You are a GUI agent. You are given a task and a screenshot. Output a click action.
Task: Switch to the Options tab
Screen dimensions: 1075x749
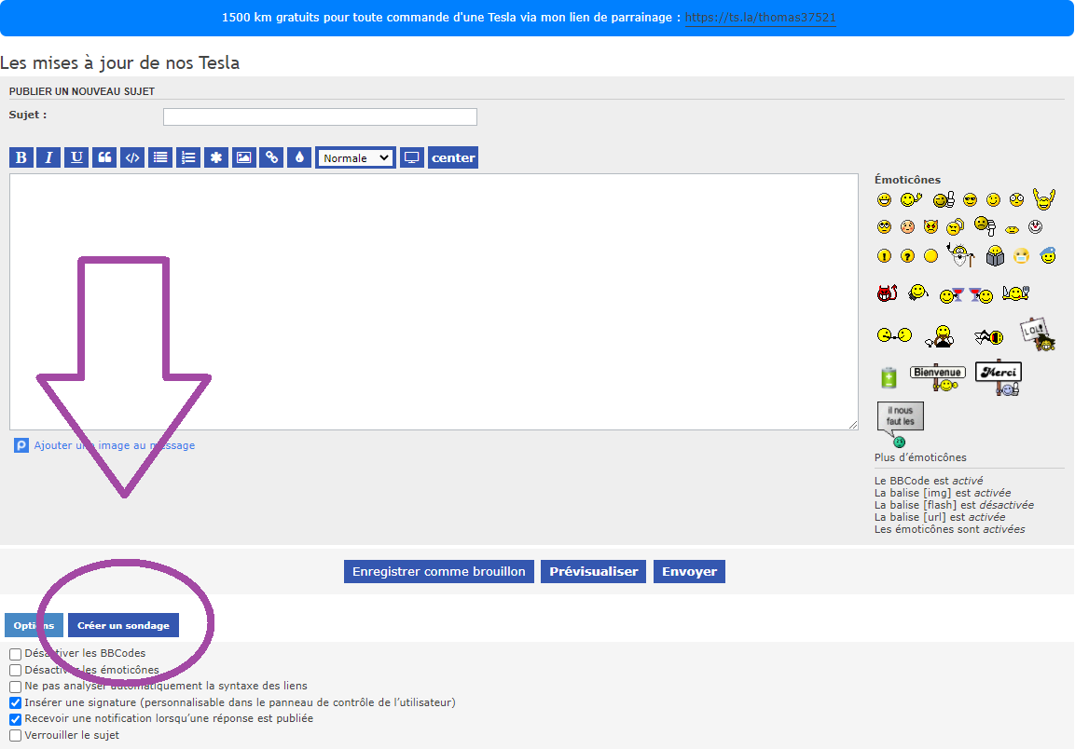[34, 625]
